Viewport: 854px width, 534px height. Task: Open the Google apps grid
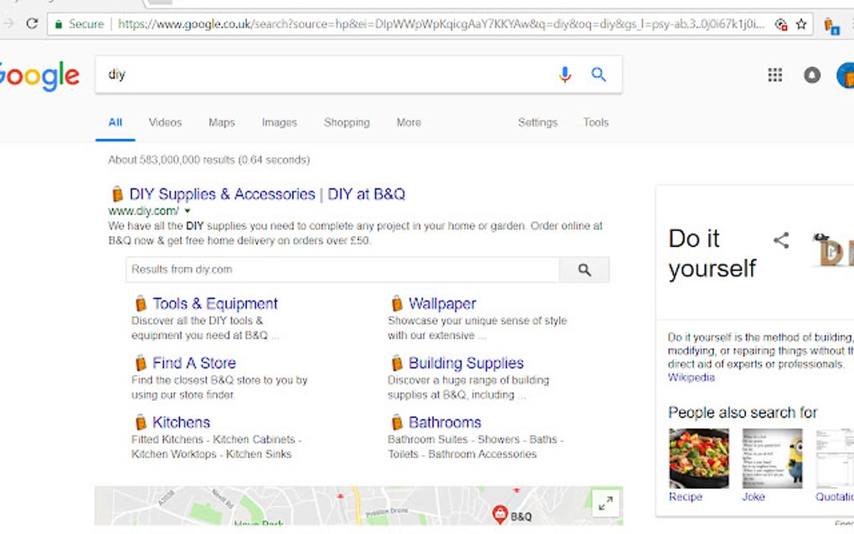point(775,74)
